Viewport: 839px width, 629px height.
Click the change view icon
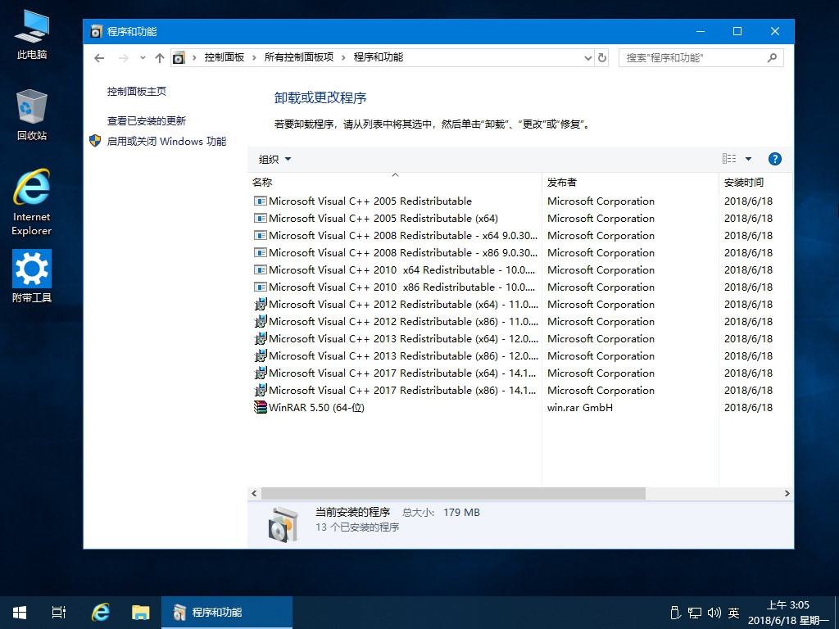tap(728, 158)
